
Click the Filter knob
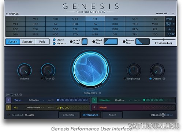(48, 70)
